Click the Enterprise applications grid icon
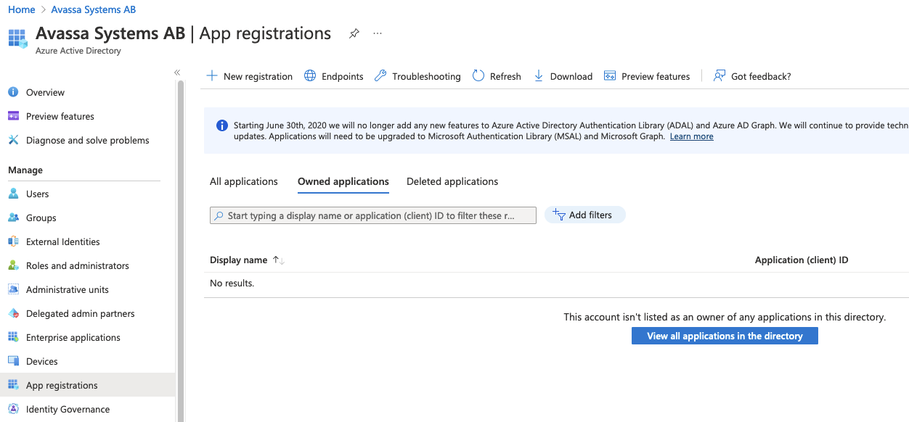 pos(13,337)
